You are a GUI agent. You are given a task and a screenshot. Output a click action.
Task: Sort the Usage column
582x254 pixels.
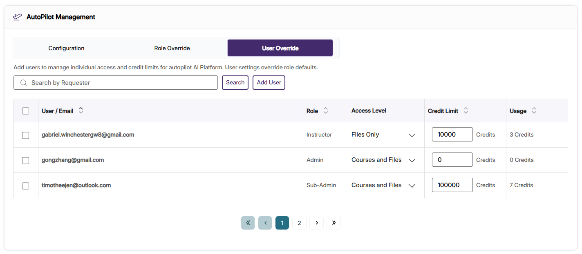[534, 110]
